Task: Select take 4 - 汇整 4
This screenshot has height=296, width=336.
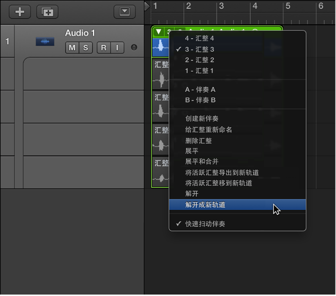Action: [x=237, y=38]
